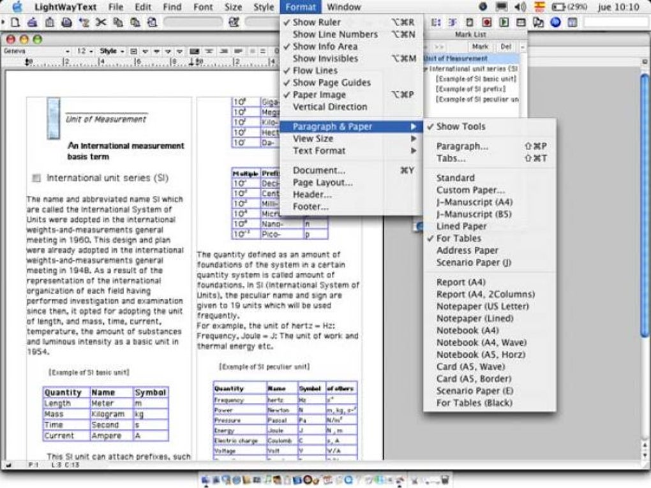651x488 pixels.
Task: Choose Custom Paper... in the submenu
Action: [x=490, y=189]
